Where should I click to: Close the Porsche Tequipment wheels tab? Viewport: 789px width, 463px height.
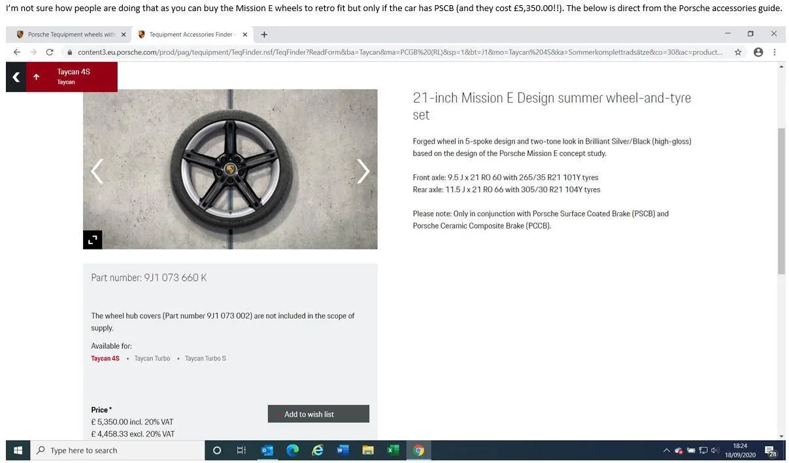[x=124, y=35]
